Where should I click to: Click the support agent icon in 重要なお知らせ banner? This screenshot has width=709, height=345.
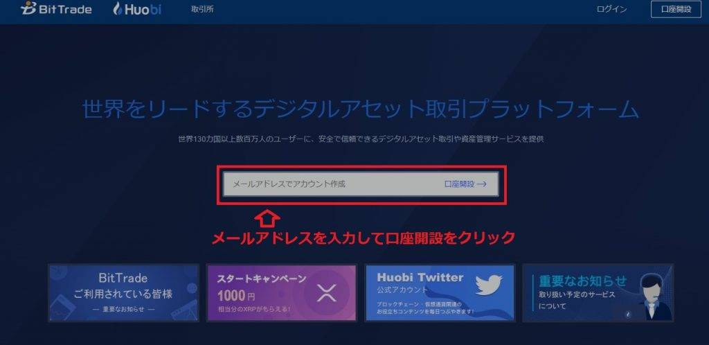649,295
